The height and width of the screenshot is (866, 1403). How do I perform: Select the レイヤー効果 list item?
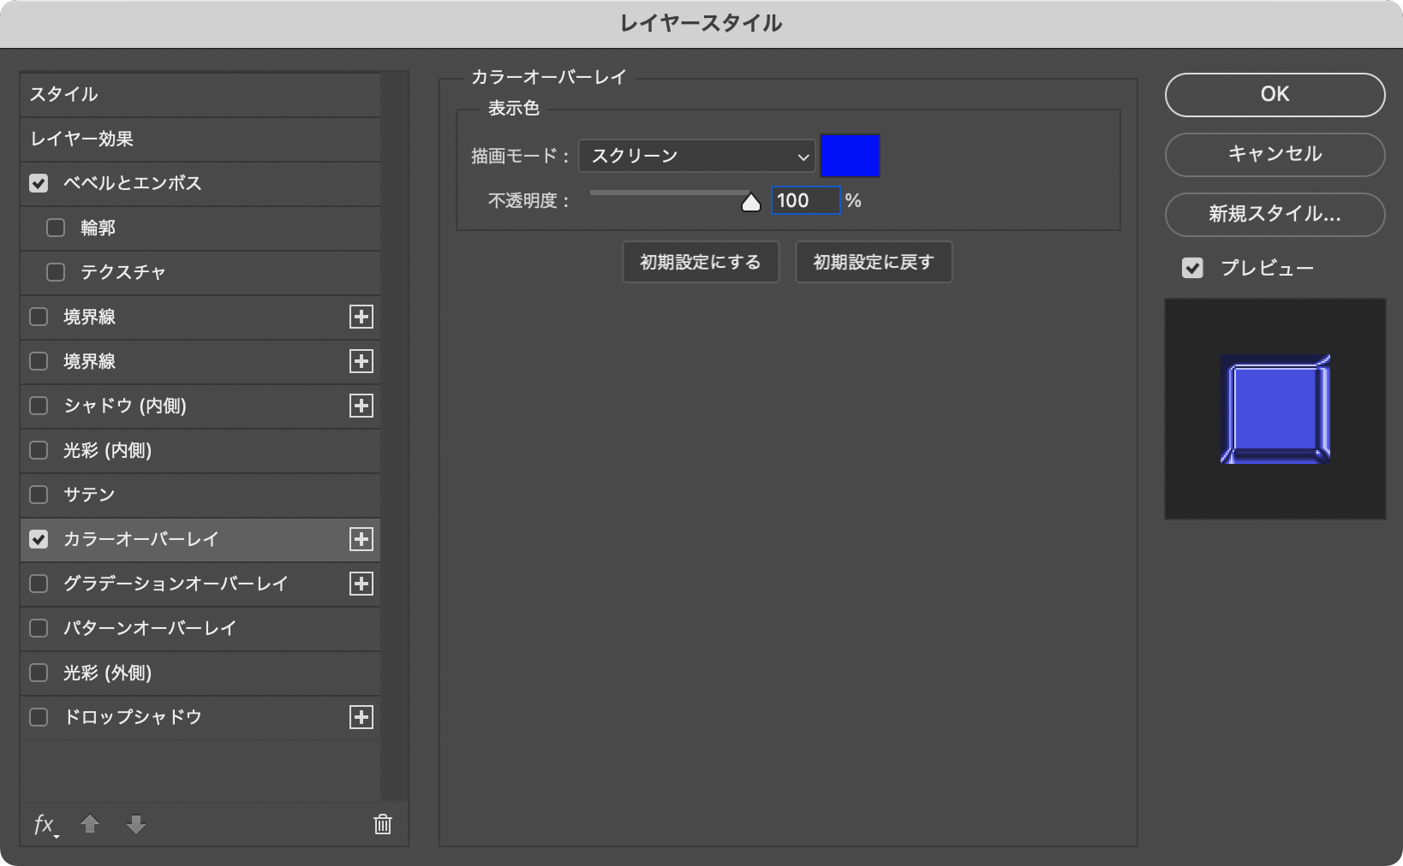(200, 139)
